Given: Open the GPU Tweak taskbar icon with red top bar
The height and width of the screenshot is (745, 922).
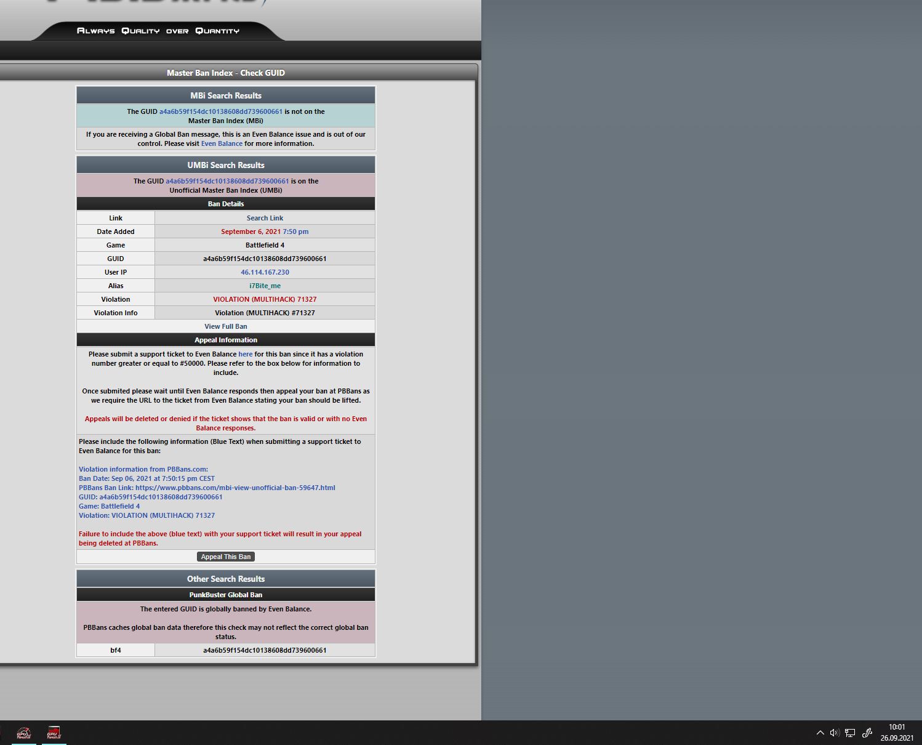Looking at the screenshot, I should pyautogui.click(x=54, y=733).
